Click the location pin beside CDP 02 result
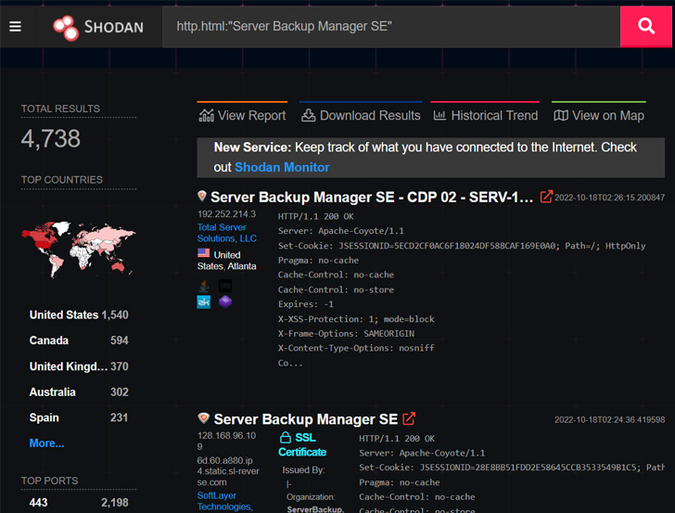Viewport: 675px width, 513px height. coord(201,197)
